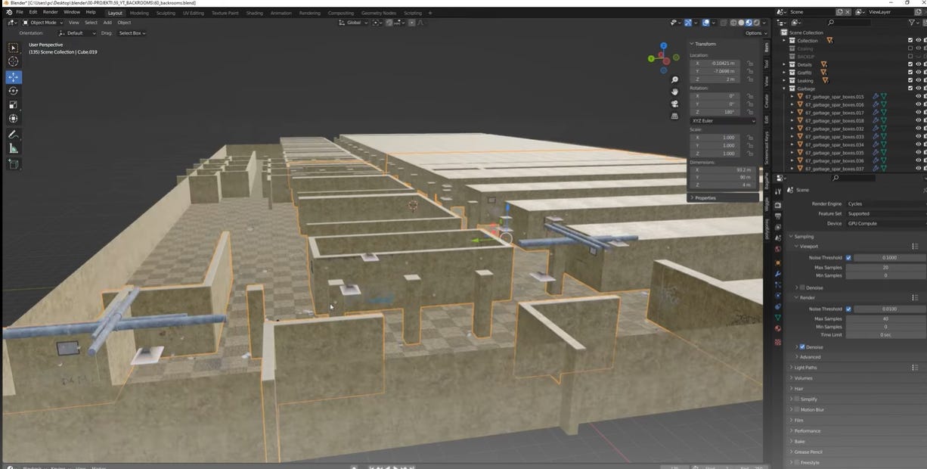Click the Blender logo menu
927x469 pixels.
[8, 12]
